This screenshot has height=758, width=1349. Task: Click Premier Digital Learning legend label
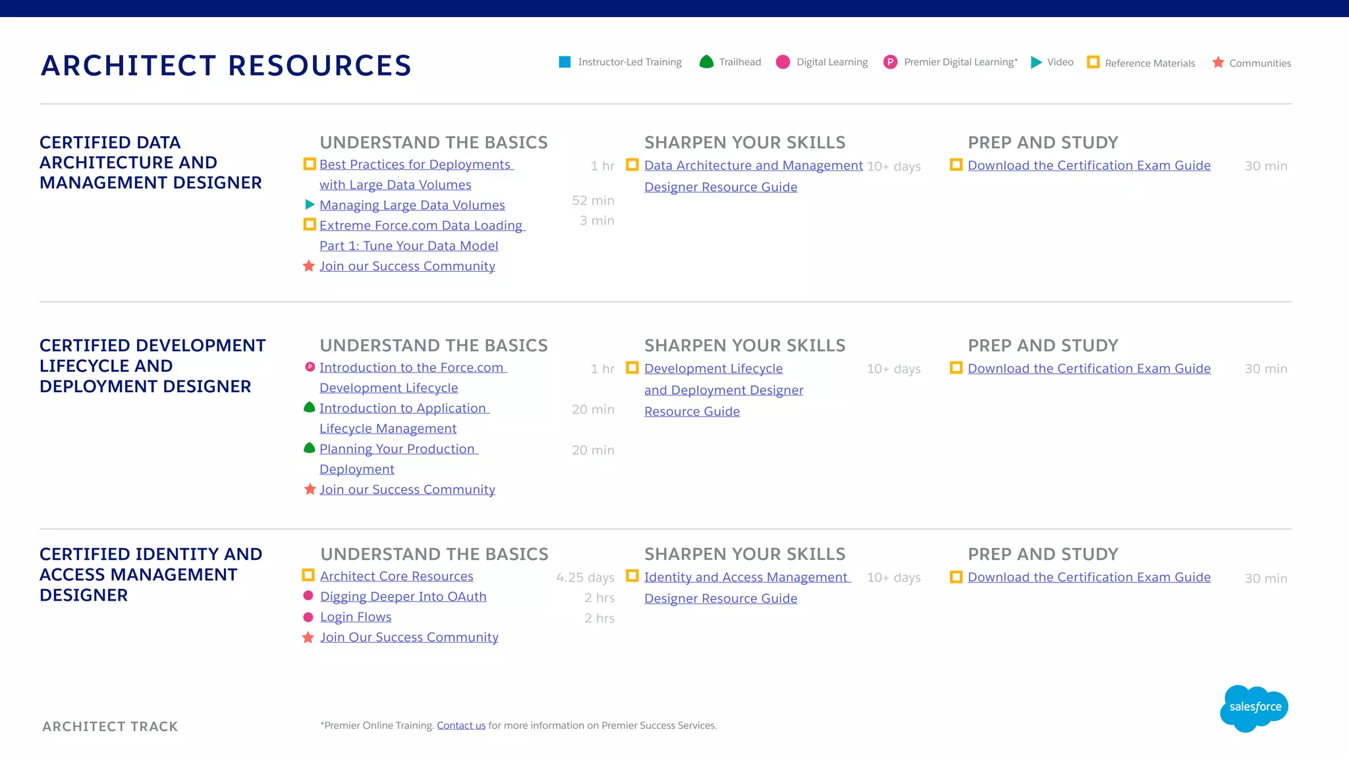click(x=961, y=62)
